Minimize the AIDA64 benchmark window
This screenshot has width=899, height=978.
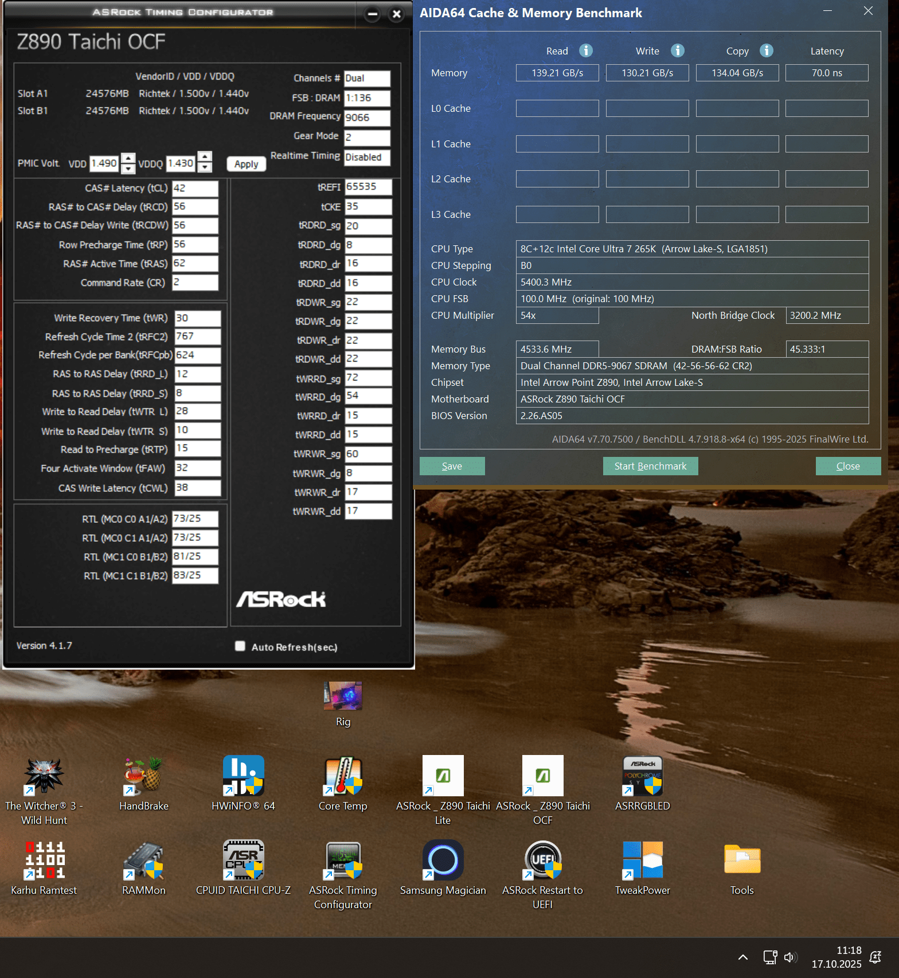pyautogui.click(x=827, y=11)
